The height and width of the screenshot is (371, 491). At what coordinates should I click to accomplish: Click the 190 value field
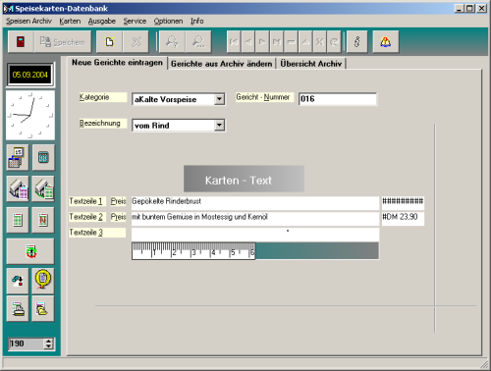(x=27, y=344)
